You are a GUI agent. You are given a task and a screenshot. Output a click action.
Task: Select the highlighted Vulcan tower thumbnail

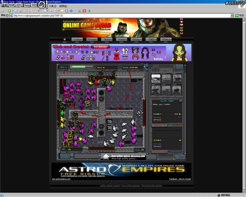coord(156,78)
